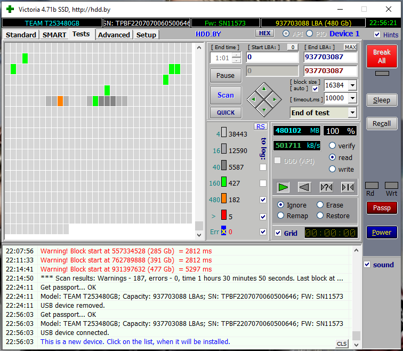Select the butterfly scan mode button
The height and width of the screenshot is (351, 403).
point(348,187)
